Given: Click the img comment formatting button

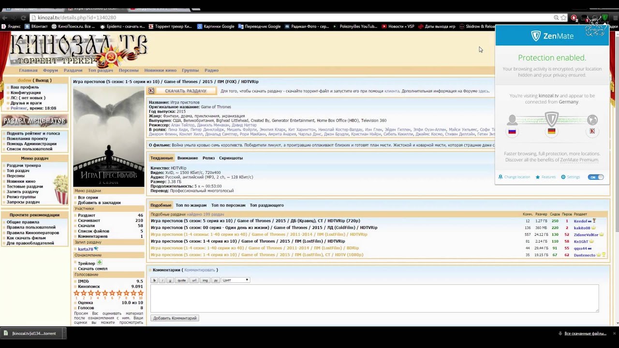Looking at the screenshot, I should tap(205, 280).
